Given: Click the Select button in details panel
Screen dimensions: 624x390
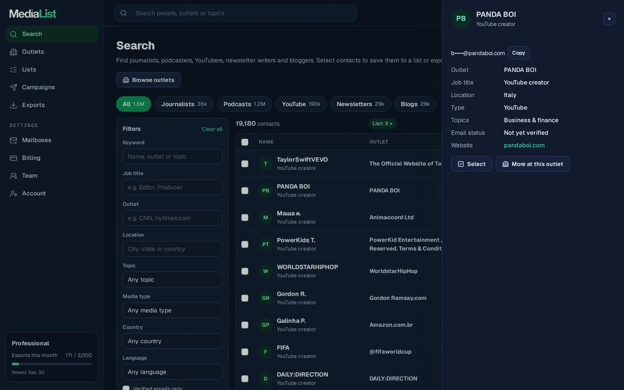Looking at the screenshot, I should [471, 164].
